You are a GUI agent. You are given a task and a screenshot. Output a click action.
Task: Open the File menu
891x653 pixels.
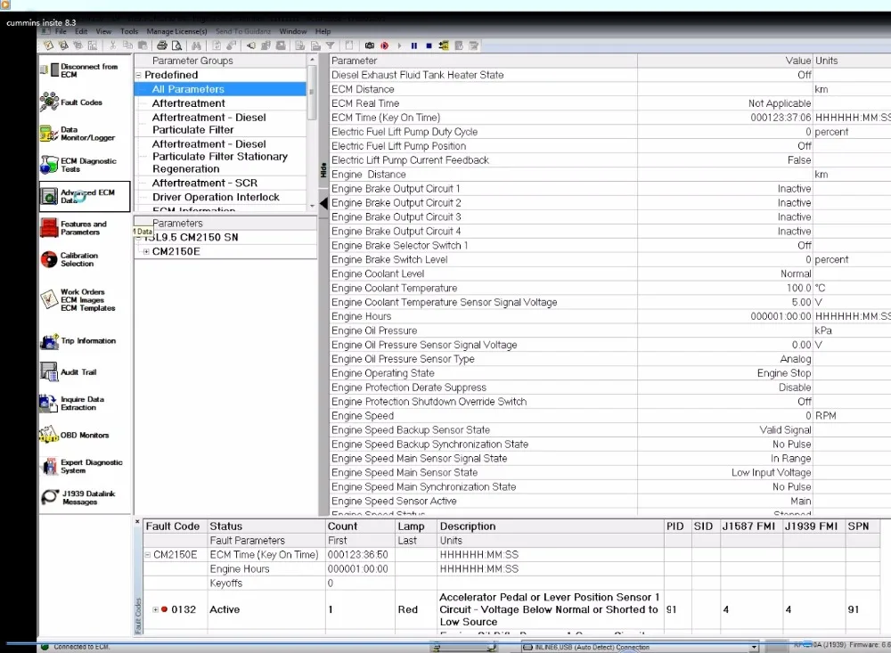pyautogui.click(x=61, y=31)
